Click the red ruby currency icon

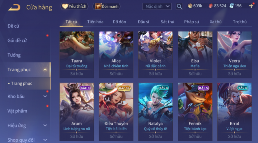[x=210, y=6]
